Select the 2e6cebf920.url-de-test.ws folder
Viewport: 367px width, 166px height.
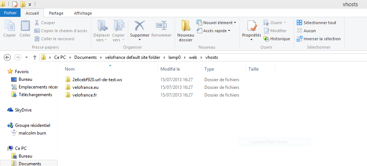97,80
